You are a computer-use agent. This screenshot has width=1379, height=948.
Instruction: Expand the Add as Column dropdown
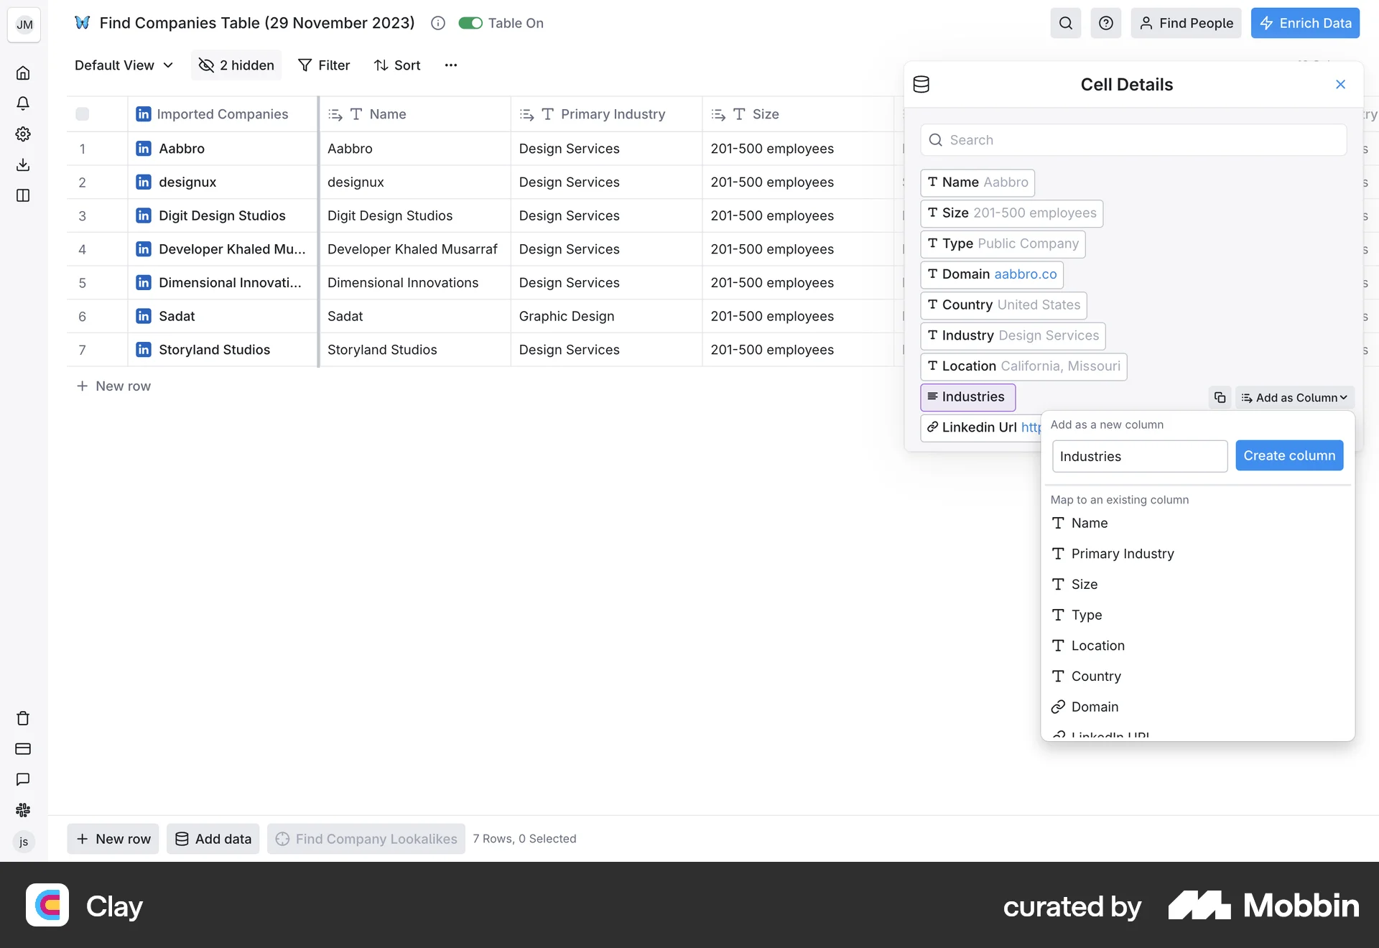coord(1294,397)
